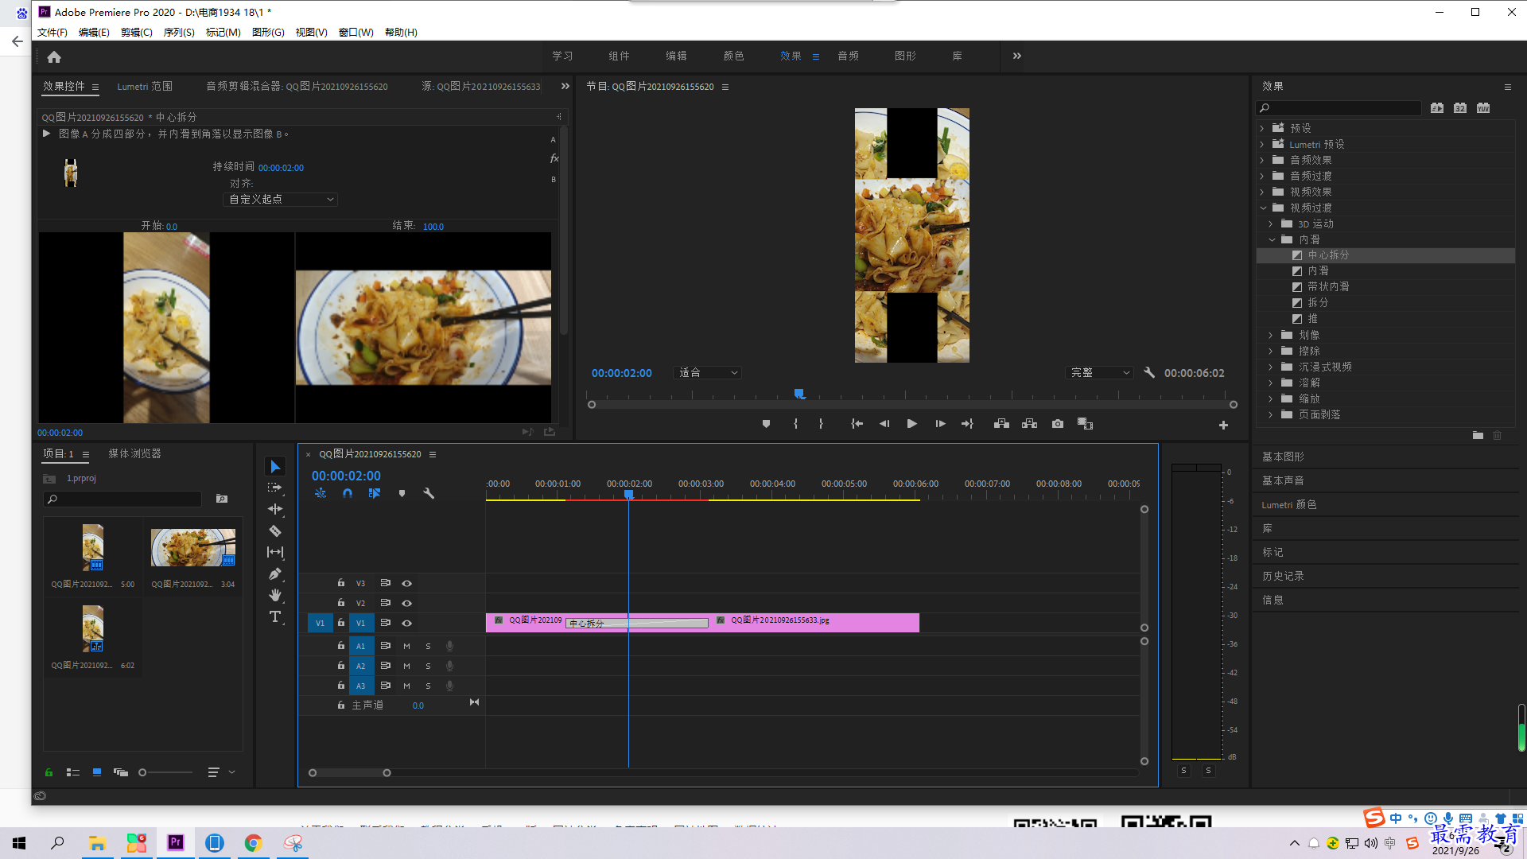Click the Play button in Program monitor
Viewport: 1527px width, 859px height.
(911, 424)
